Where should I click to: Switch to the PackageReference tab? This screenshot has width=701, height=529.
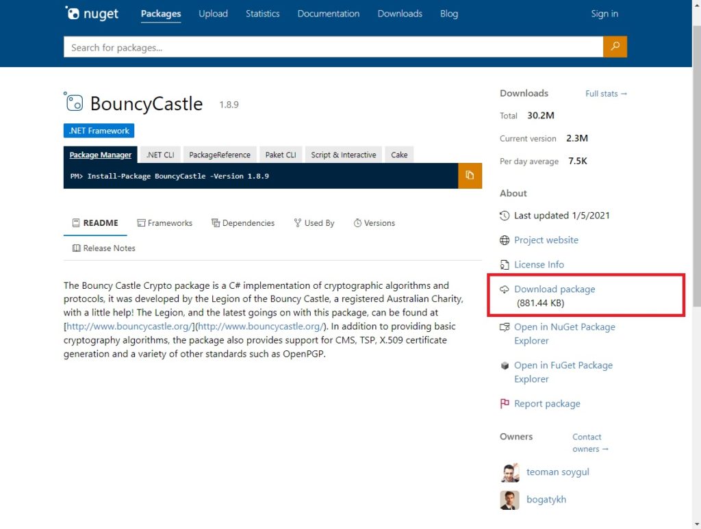tap(220, 155)
